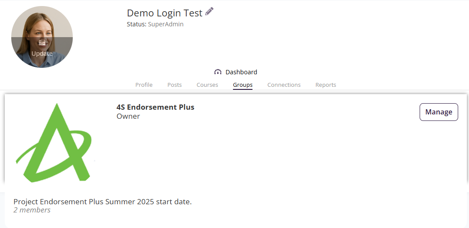The image size is (469, 228).
Task: Click the 4S Endorsement Plus group title
Action: (x=155, y=107)
